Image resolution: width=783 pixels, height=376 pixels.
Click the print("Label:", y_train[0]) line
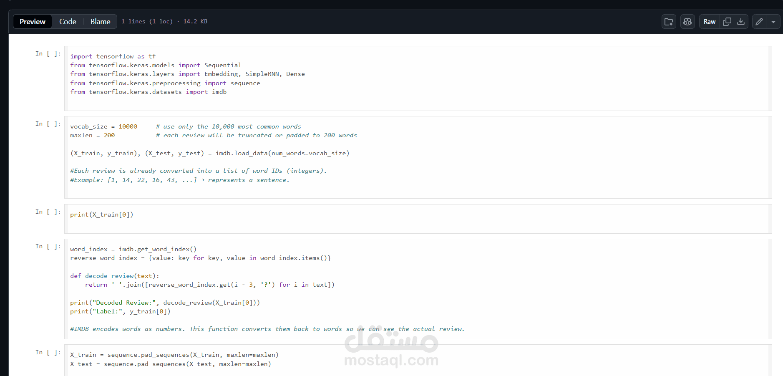point(120,311)
